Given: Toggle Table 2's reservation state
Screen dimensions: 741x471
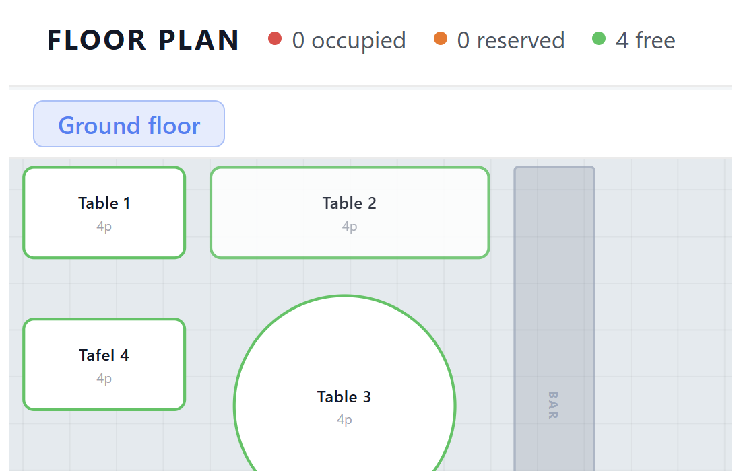Looking at the screenshot, I should [x=350, y=212].
